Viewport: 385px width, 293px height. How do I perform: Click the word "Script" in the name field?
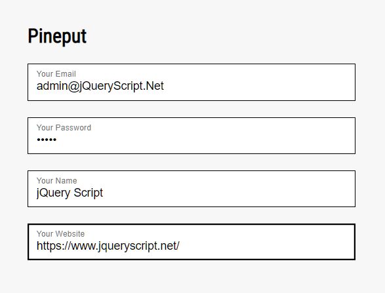click(x=89, y=193)
